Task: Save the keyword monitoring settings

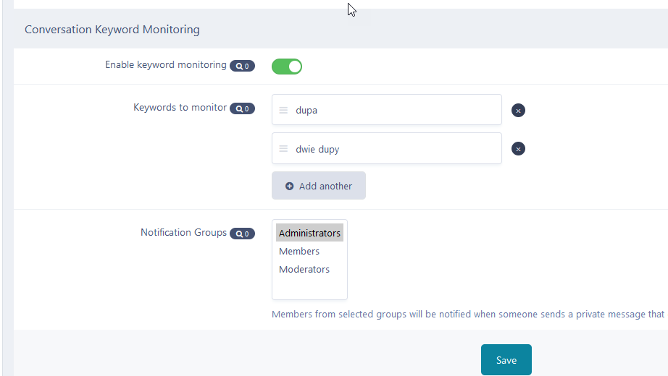Action: [x=506, y=360]
